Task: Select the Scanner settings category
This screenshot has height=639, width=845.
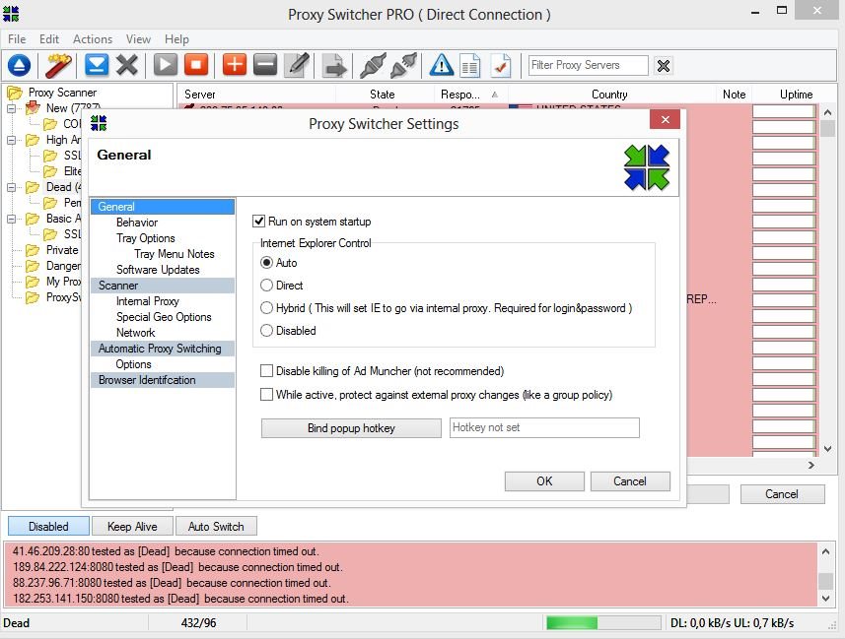Action: pos(163,286)
